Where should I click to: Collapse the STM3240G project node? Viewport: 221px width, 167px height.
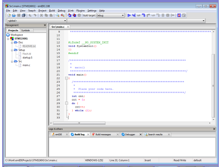(x=8, y=39)
